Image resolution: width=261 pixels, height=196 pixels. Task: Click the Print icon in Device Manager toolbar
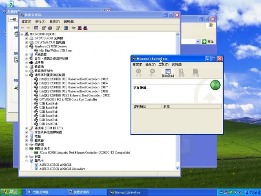click(x=50, y=28)
